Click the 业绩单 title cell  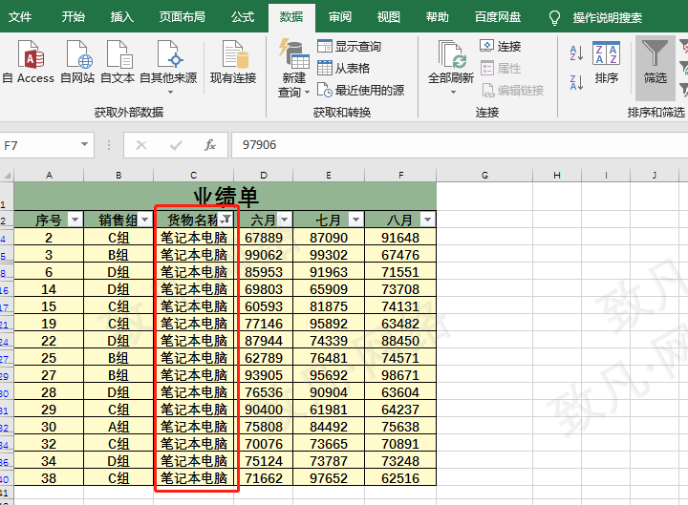226,197
